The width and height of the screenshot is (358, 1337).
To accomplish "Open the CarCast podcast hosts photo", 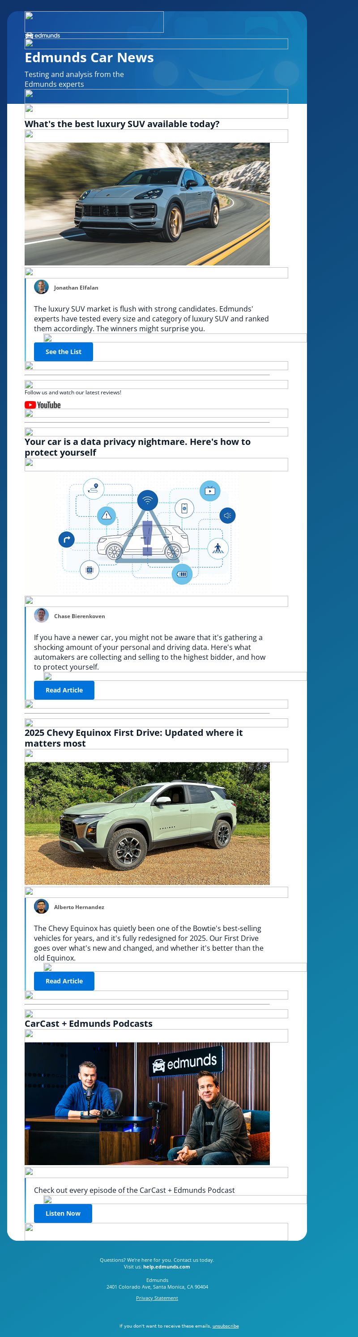I will tap(147, 1103).
